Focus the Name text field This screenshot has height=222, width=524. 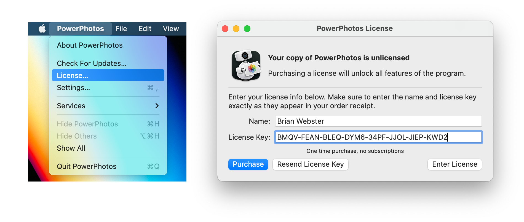[x=378, y=121]
